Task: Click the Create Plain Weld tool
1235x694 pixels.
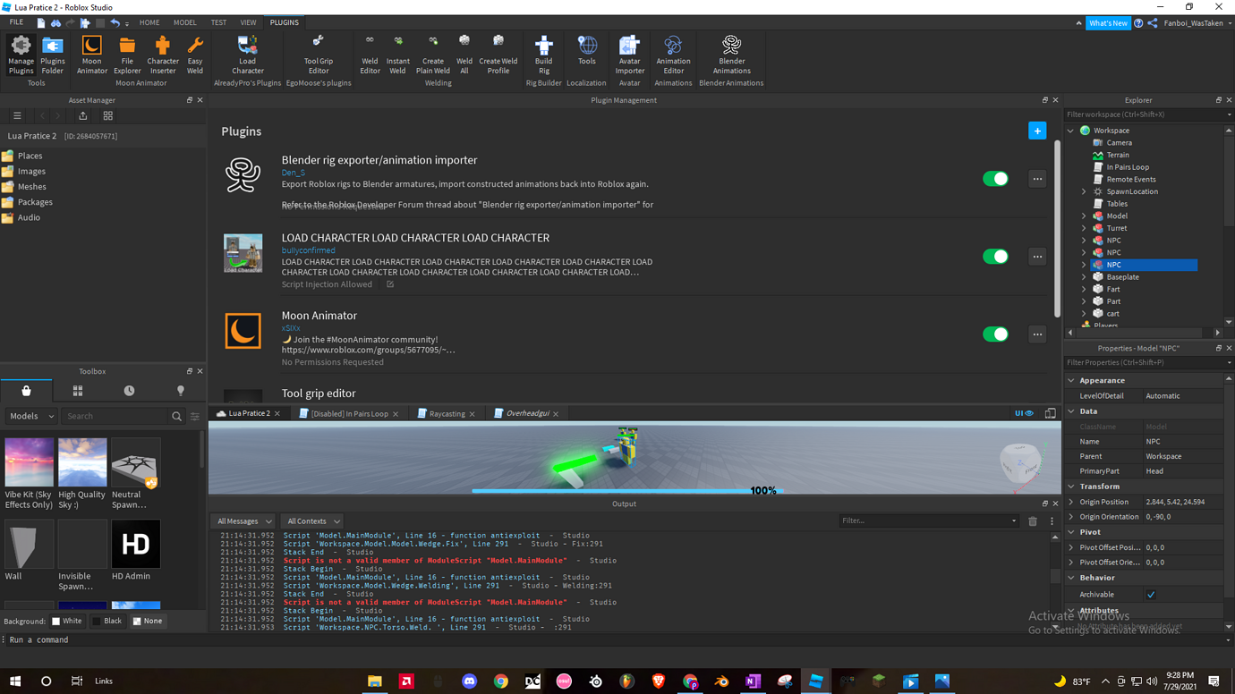Action: pos(433,55)
